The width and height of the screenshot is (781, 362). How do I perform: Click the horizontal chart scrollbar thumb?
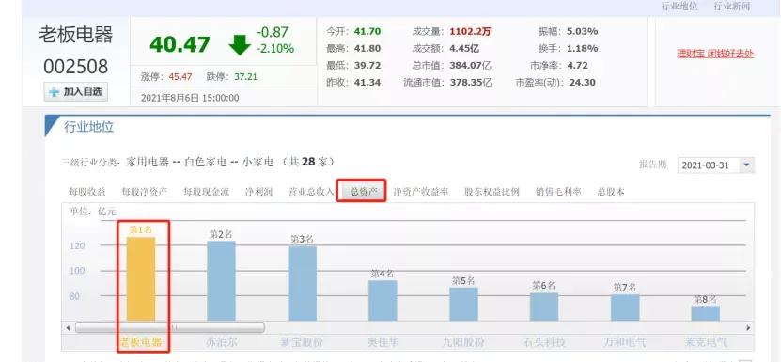[170, 327]
